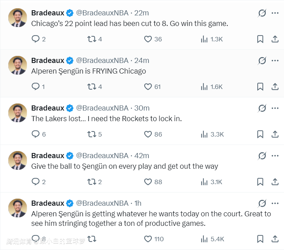
Task: Bookmark the "getting whatever he wants" tweet
Action: point(260,239)
